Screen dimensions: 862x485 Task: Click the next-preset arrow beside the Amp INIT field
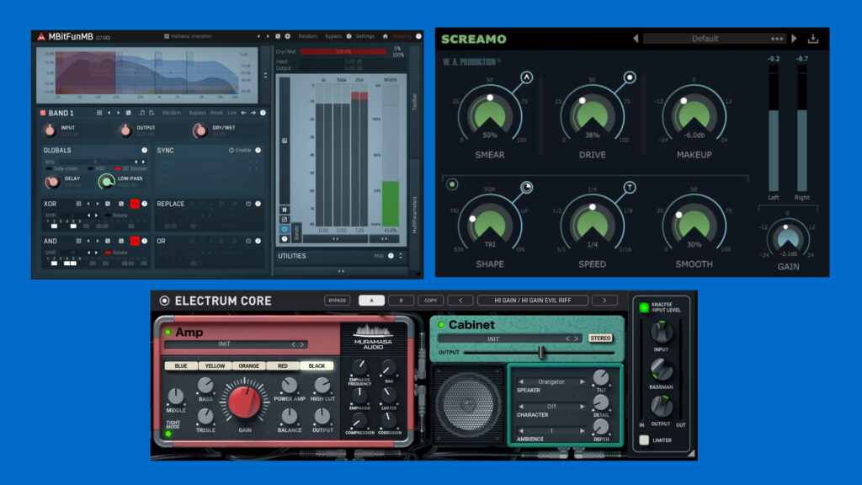point(301,344)
